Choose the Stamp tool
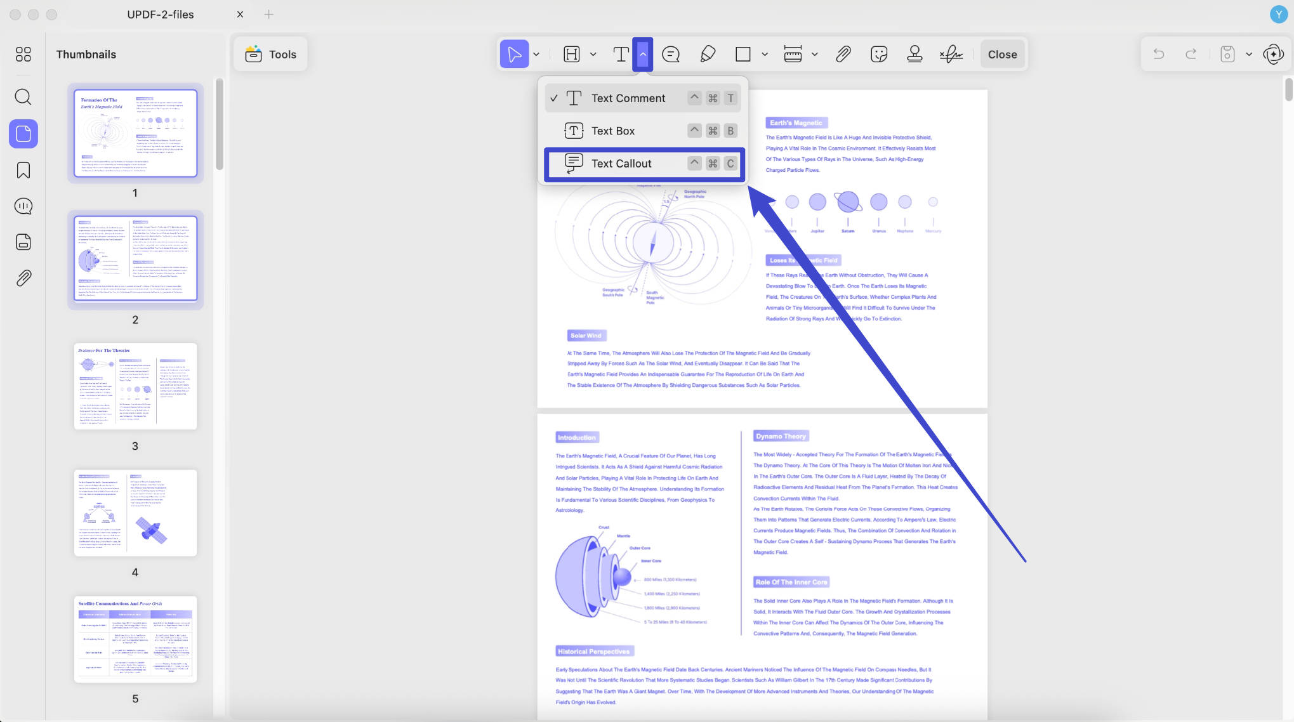The image size is (1294, 722). (x=914, y=55)
